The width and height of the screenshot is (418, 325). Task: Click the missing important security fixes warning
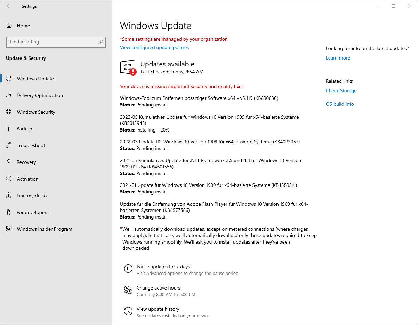(182, 86)
